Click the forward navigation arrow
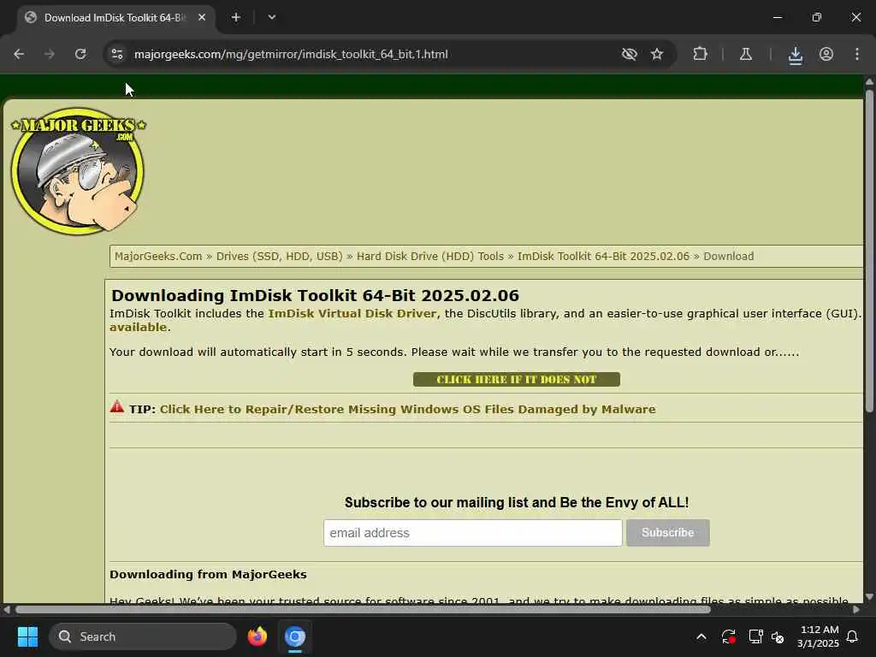 tap(50, 54)
